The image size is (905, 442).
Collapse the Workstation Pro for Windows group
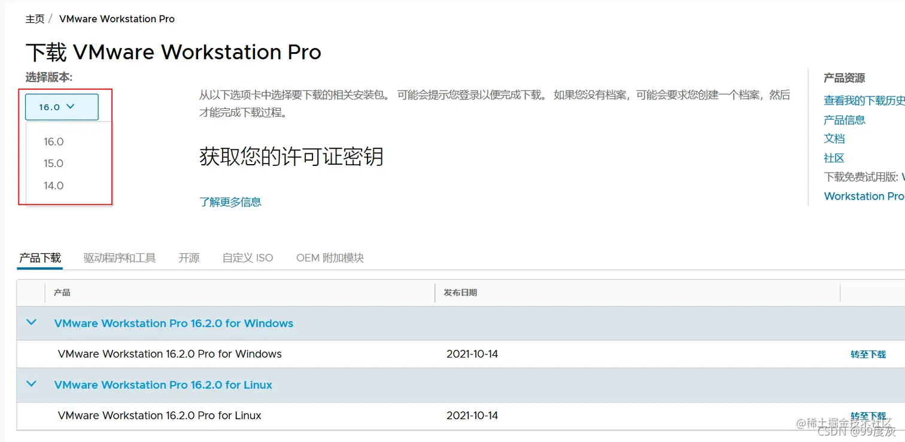(x=32, y=323)
